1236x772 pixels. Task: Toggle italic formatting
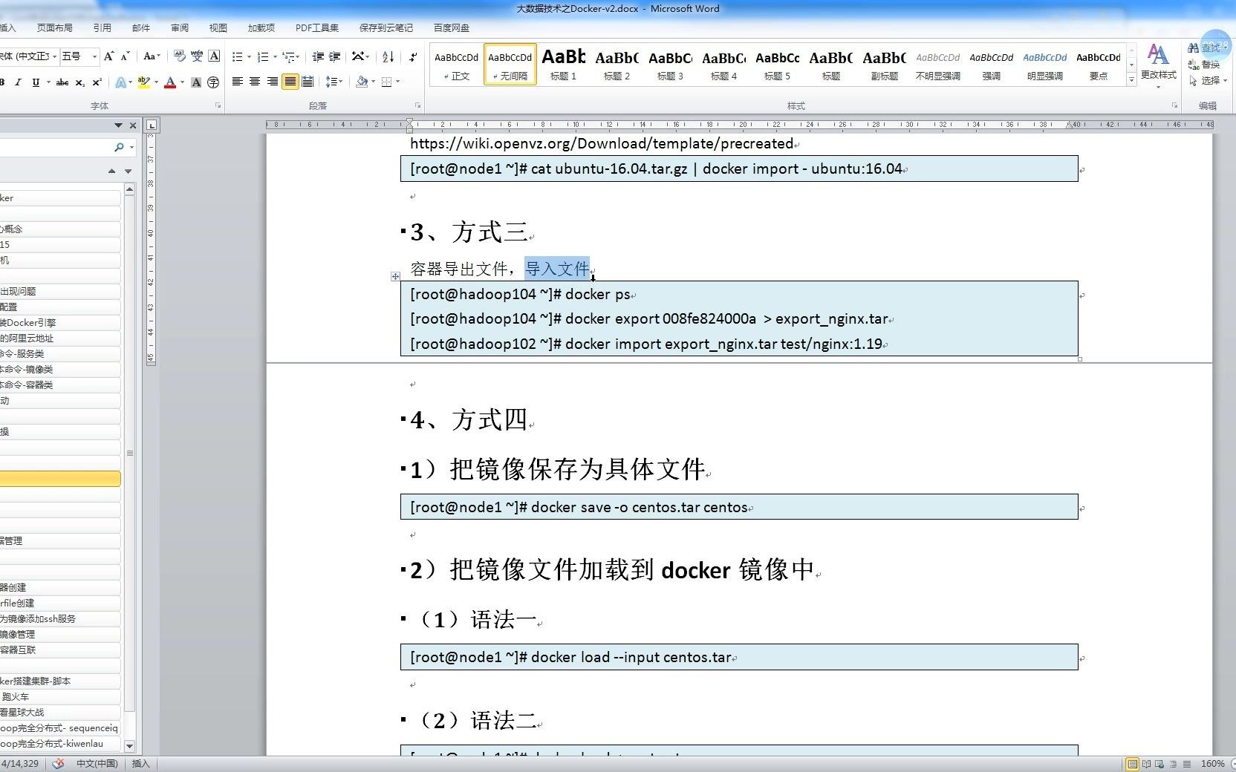coord(18,82)
